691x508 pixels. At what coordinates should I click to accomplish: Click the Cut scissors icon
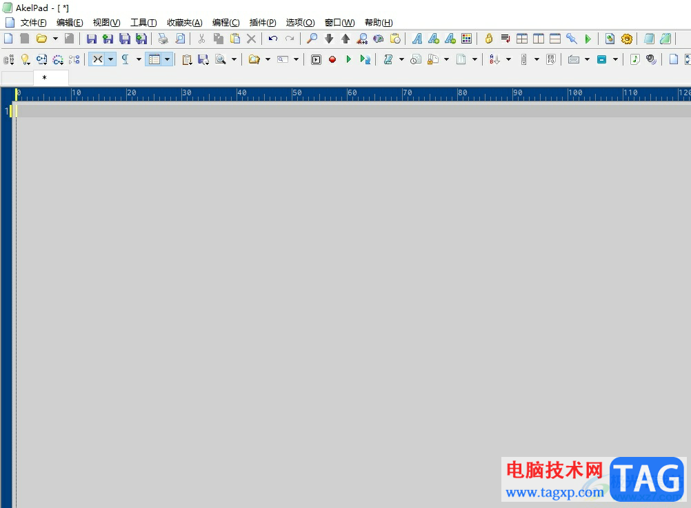tap(201, 39)
